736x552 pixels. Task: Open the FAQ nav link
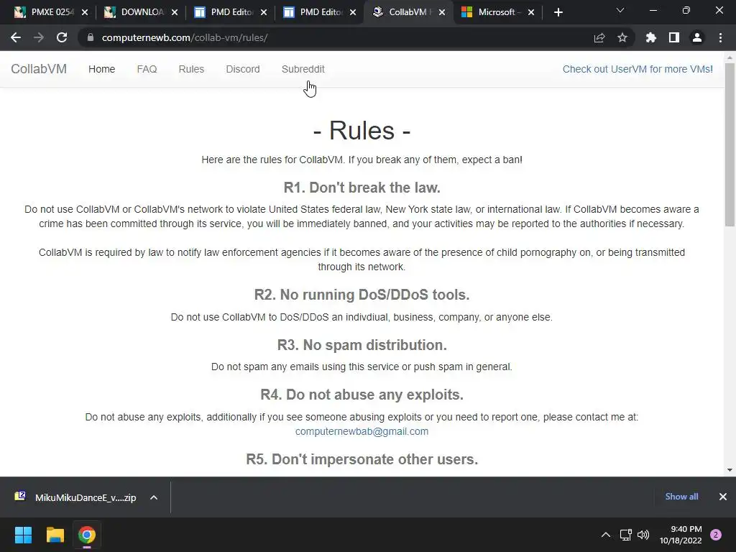[147, 69]
